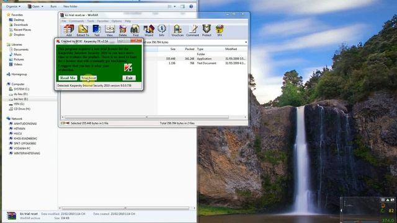Viewport: 397px width, 223px height.
Task: Select Desktop under Favorites
Action: [17, 20]
